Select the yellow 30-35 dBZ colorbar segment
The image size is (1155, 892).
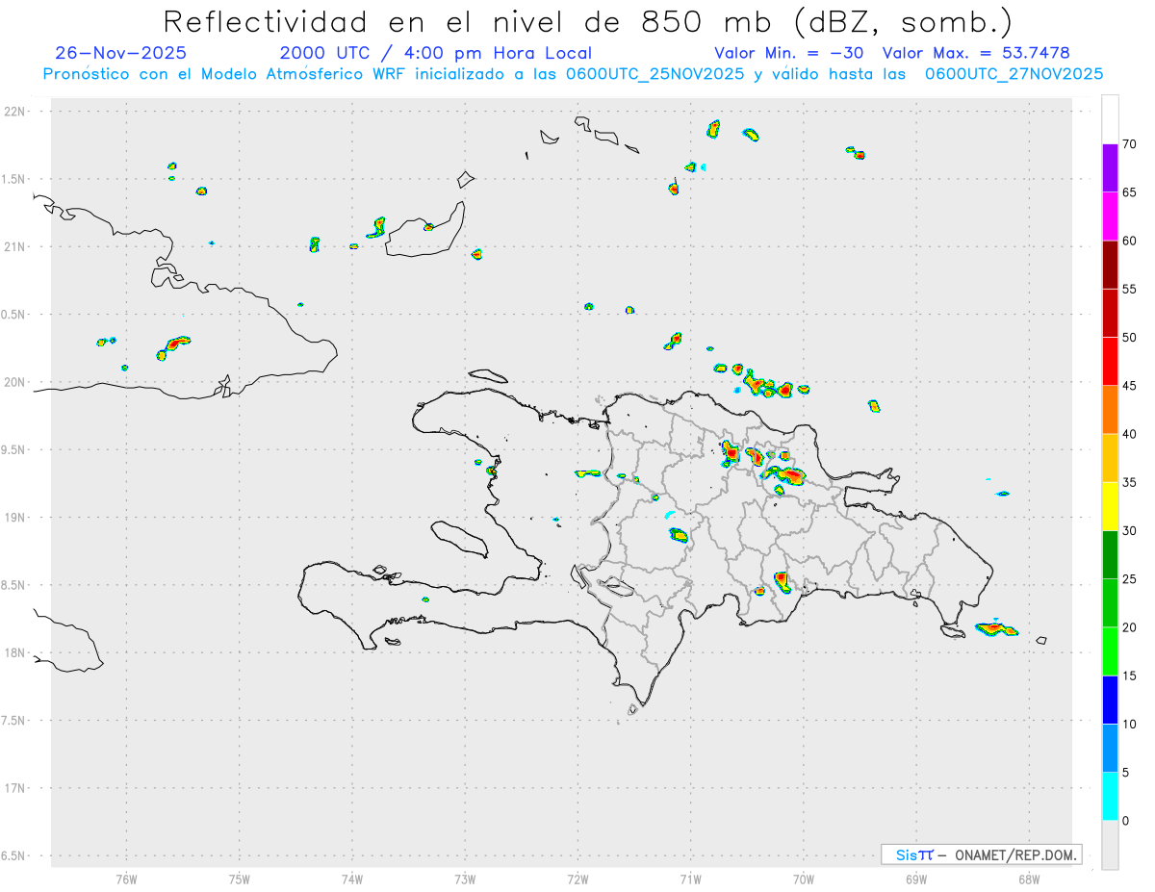pyautogui.click(x=1110, y=506)
